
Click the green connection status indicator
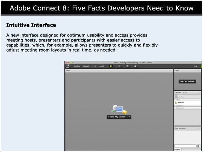click(x=201, y=66)
